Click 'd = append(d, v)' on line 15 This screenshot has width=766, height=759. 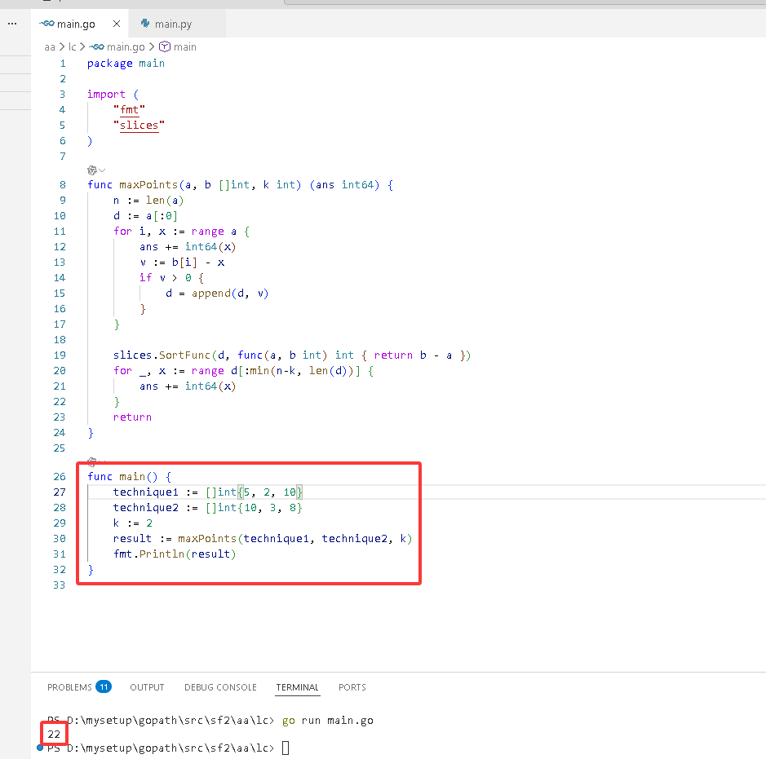click(217, 293)
